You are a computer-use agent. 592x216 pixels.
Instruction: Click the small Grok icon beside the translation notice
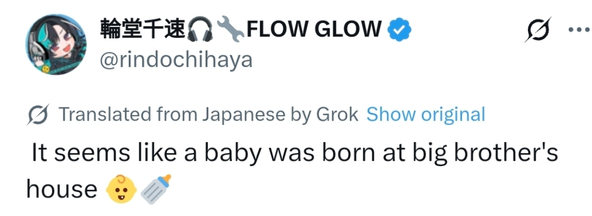[37, 115]
